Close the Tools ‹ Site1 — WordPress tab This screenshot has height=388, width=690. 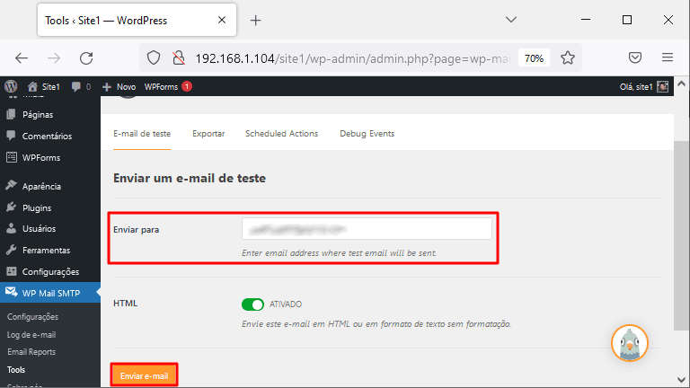pyautogui.click(x=222, y=20)
